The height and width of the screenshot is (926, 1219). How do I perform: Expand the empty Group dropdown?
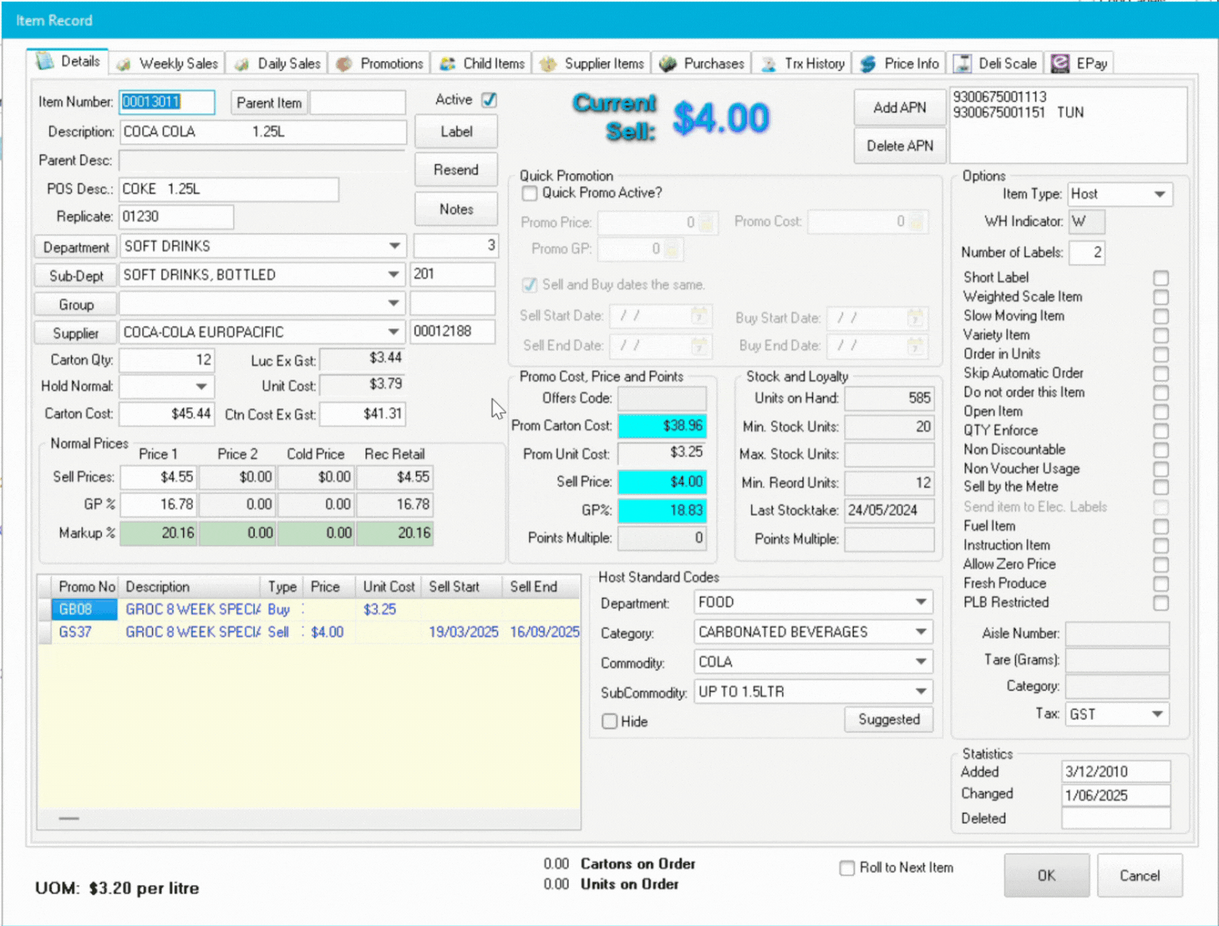click(394, 303)
